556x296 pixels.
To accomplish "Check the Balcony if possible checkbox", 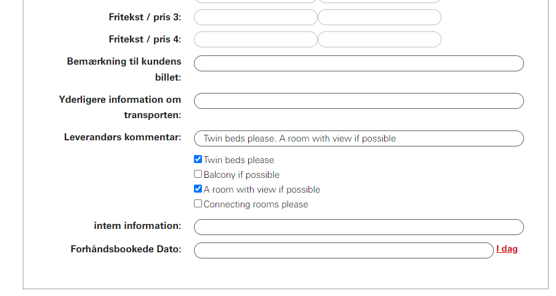I will 198,174.
